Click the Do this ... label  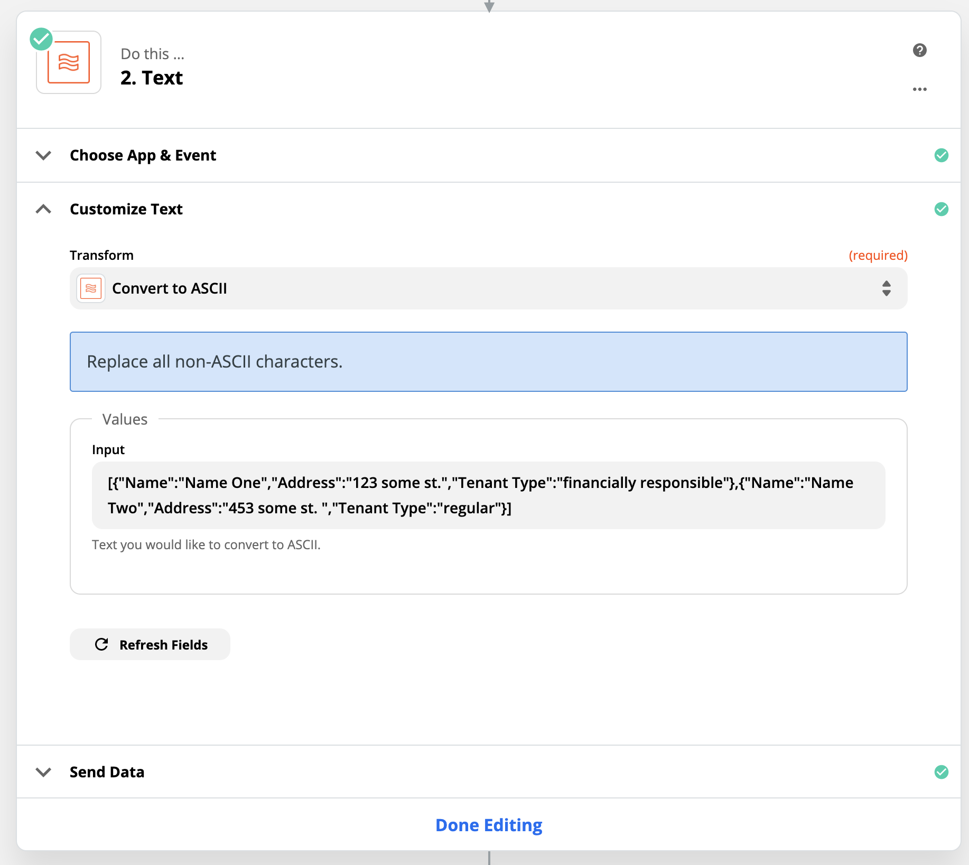(152, 54)
